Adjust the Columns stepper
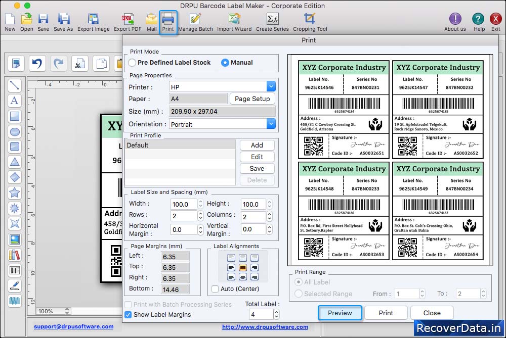Viewport: 506px width, 338px height. pos(270,216)
